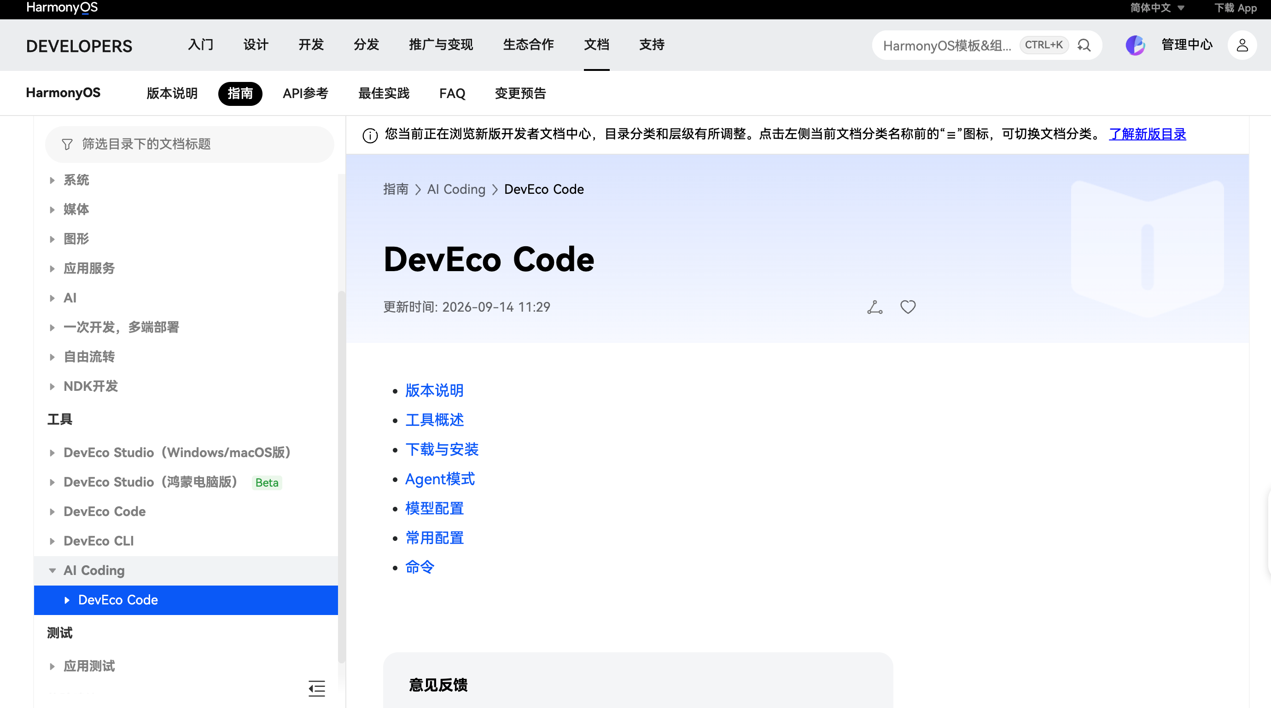
Task: Click the search magnifier icon
Action: click(1084, 45)
